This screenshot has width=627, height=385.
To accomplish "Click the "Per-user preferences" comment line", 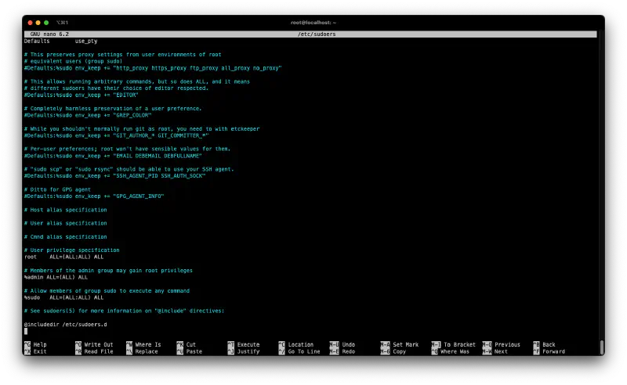I will click(127, 149).
